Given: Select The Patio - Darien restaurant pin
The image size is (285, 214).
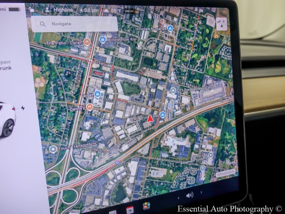Looking at the screenshot, I should click(x=87, y=42).
